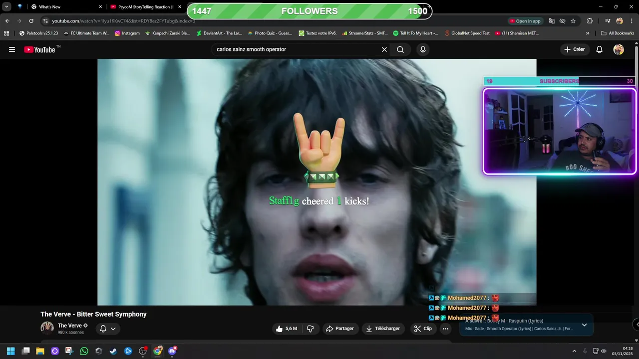Open WhatsApp from the taskbar

click(84, 351)
